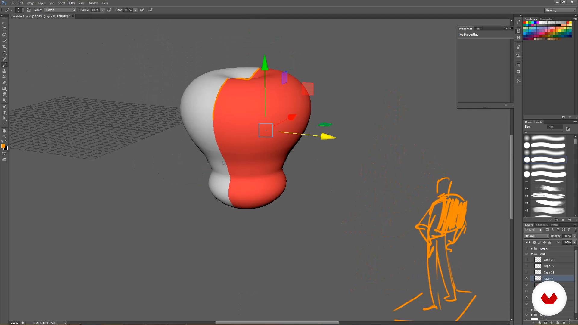Open layer Opacity dropdown arrow
578x325 pixels.
point(574,236)
